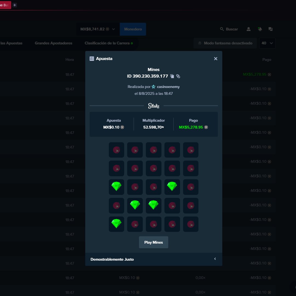Switch to the Grandes Apostadores tab
The width and height of the screenshot is (296, 296).
(x=53, y=43)
